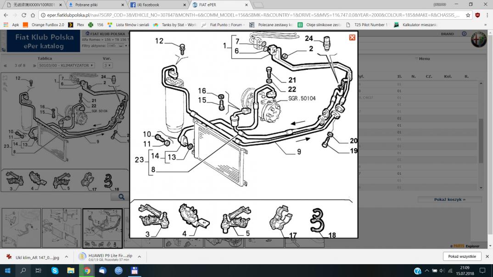493x277 pixels.
Task: Click Pokaż koszyk link
Action: coord(449,199)
